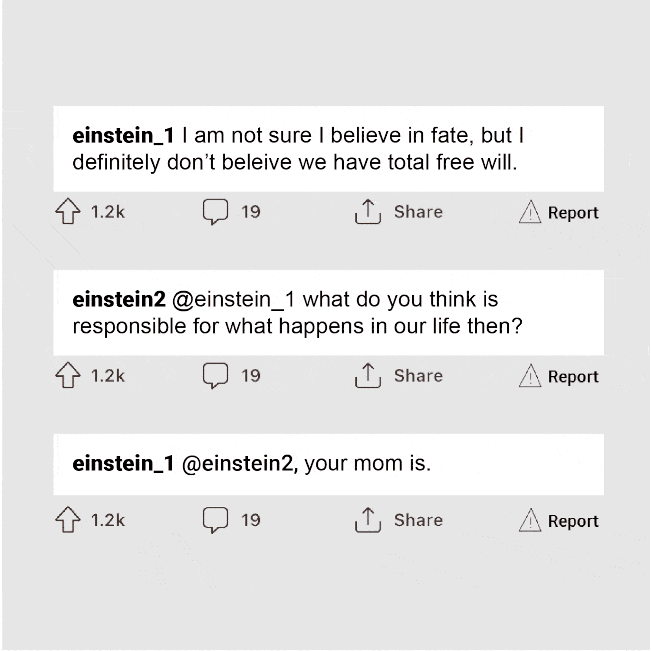Click the warning triangle under the first comment
651x651 pixels.
530,212
